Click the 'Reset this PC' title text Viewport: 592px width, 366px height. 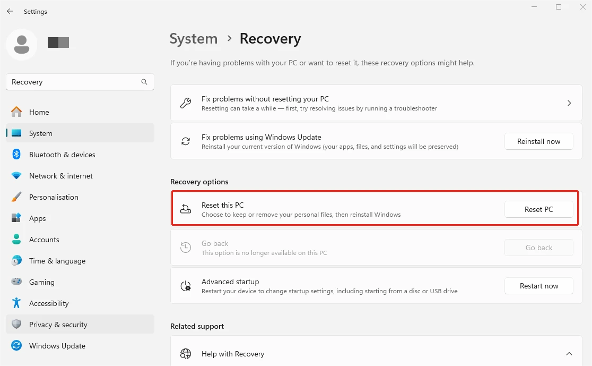click(222, 205)
